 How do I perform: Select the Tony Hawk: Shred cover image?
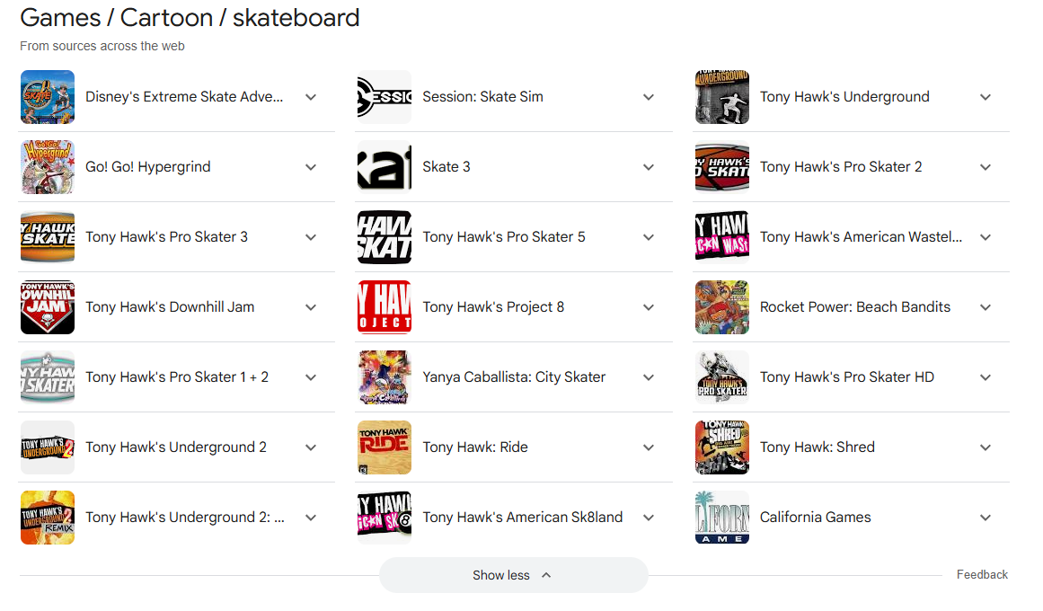pyautogui.click(x=721, y=447)
